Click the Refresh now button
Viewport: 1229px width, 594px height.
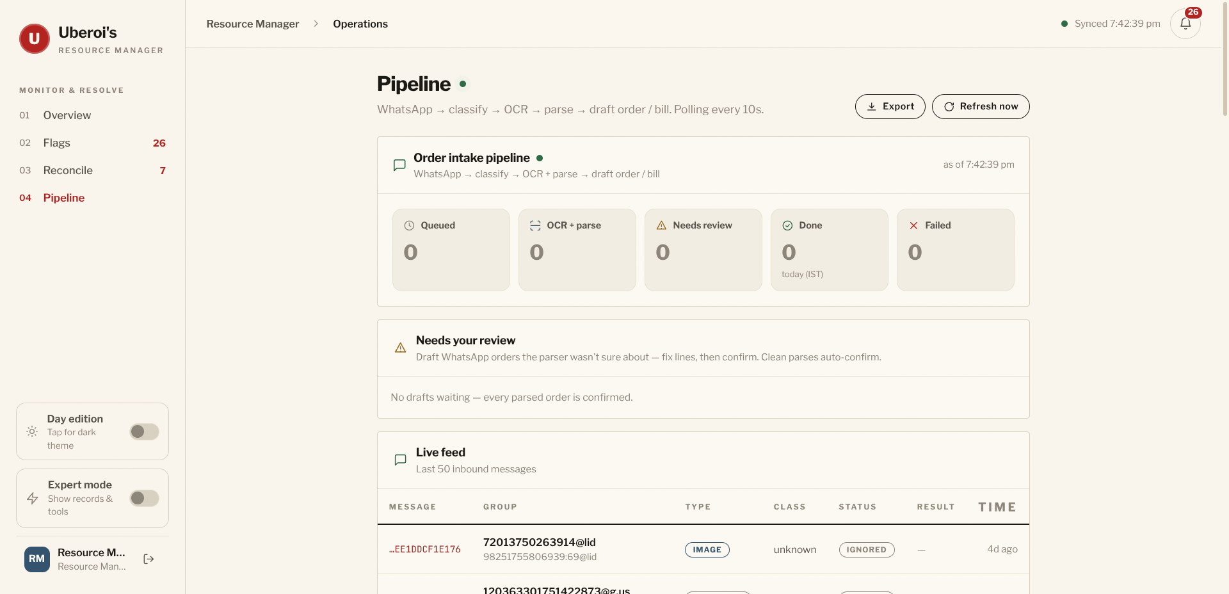981,106
